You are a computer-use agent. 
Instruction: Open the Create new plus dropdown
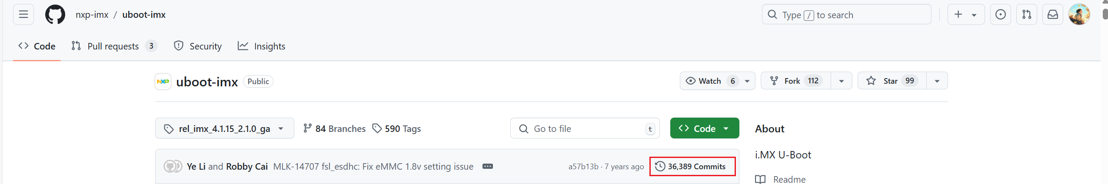click(965, 15)
